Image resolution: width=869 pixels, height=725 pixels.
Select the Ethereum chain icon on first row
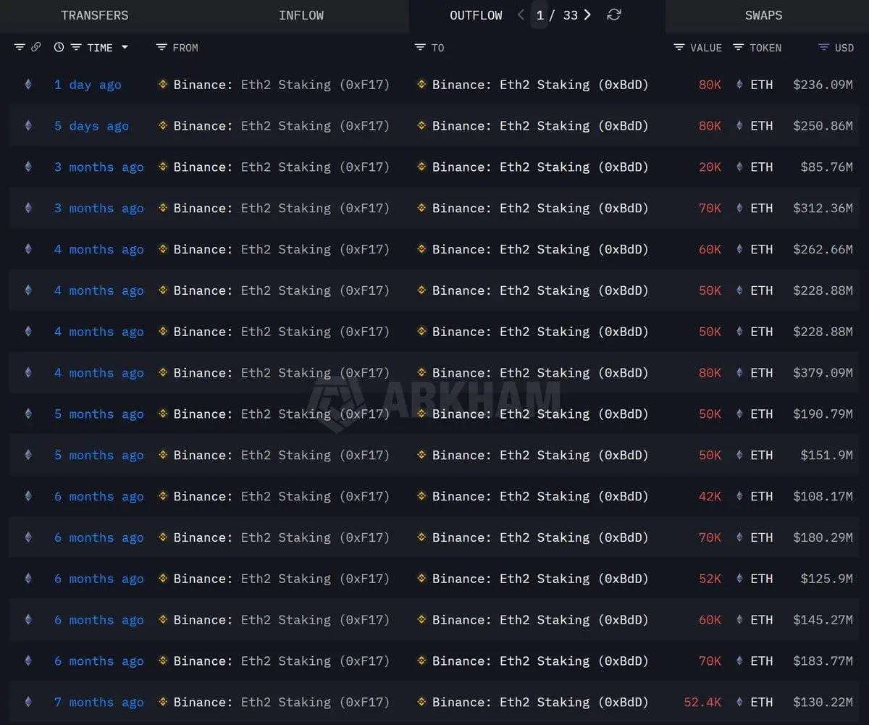[x=28, y=85]
